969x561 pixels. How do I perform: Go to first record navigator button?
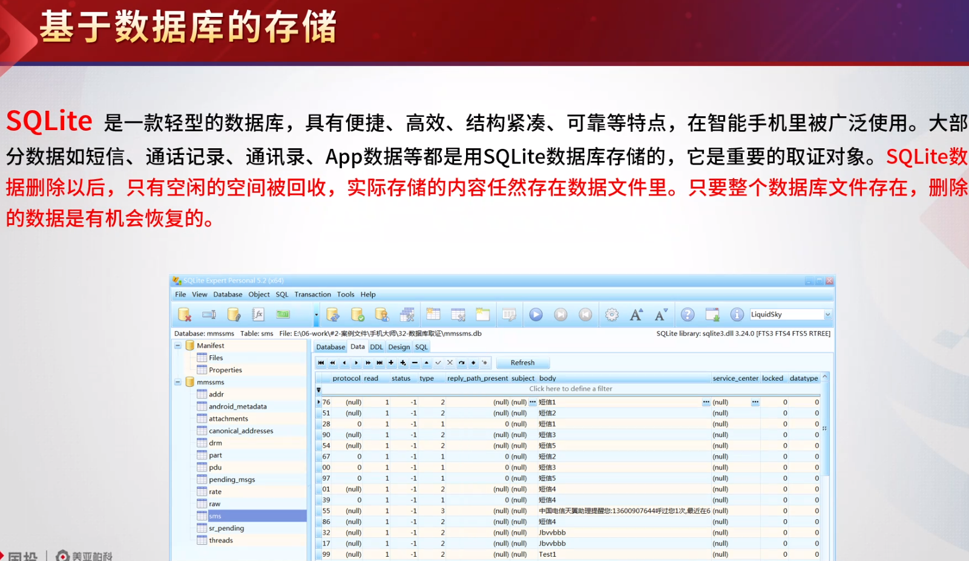[321, 363]
